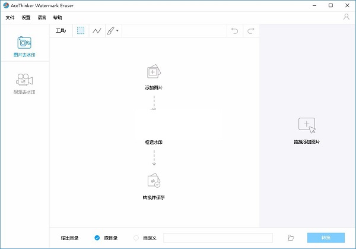Switch to 视频去水印 video watermark mode
Screen dimensions: 356x249
pyautogui.click(x=24, y=84)
